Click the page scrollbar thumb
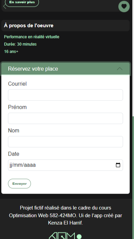Viewport: 134px width, 239px height. click(133, 178)
